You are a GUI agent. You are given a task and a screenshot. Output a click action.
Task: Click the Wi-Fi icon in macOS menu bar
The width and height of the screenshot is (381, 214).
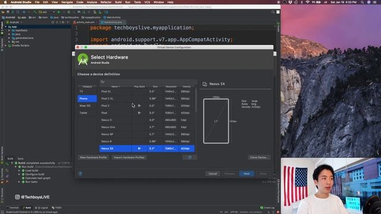(307, 2)
